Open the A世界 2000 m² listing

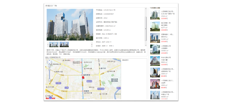point(163,84)
